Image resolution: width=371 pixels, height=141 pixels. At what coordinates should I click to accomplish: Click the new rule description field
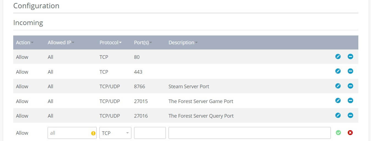click(x=250, y=133)
